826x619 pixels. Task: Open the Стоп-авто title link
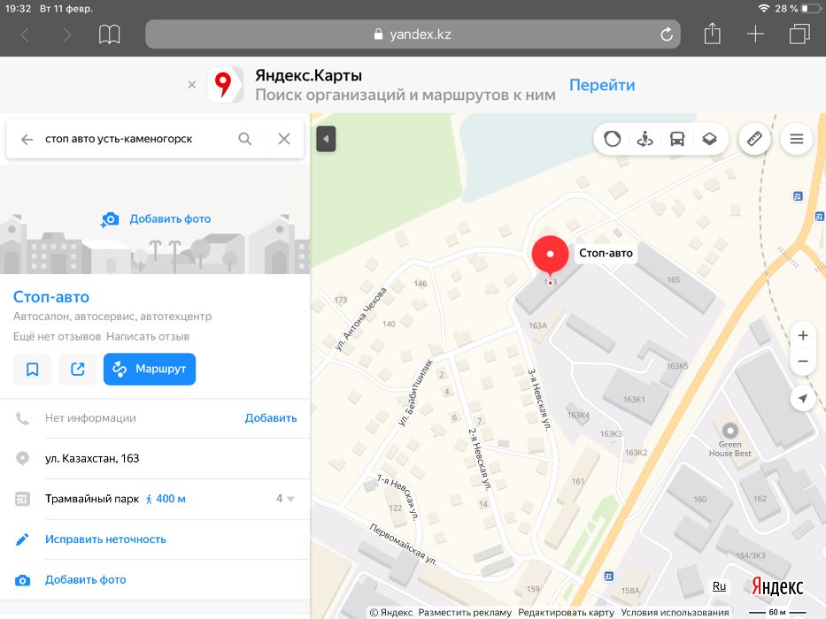pos(51,297)
